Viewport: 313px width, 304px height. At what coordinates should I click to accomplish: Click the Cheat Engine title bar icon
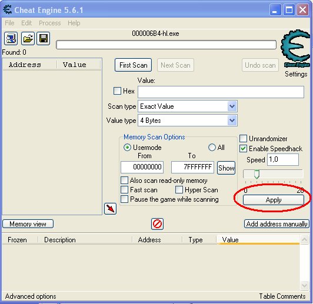point(8,9)
